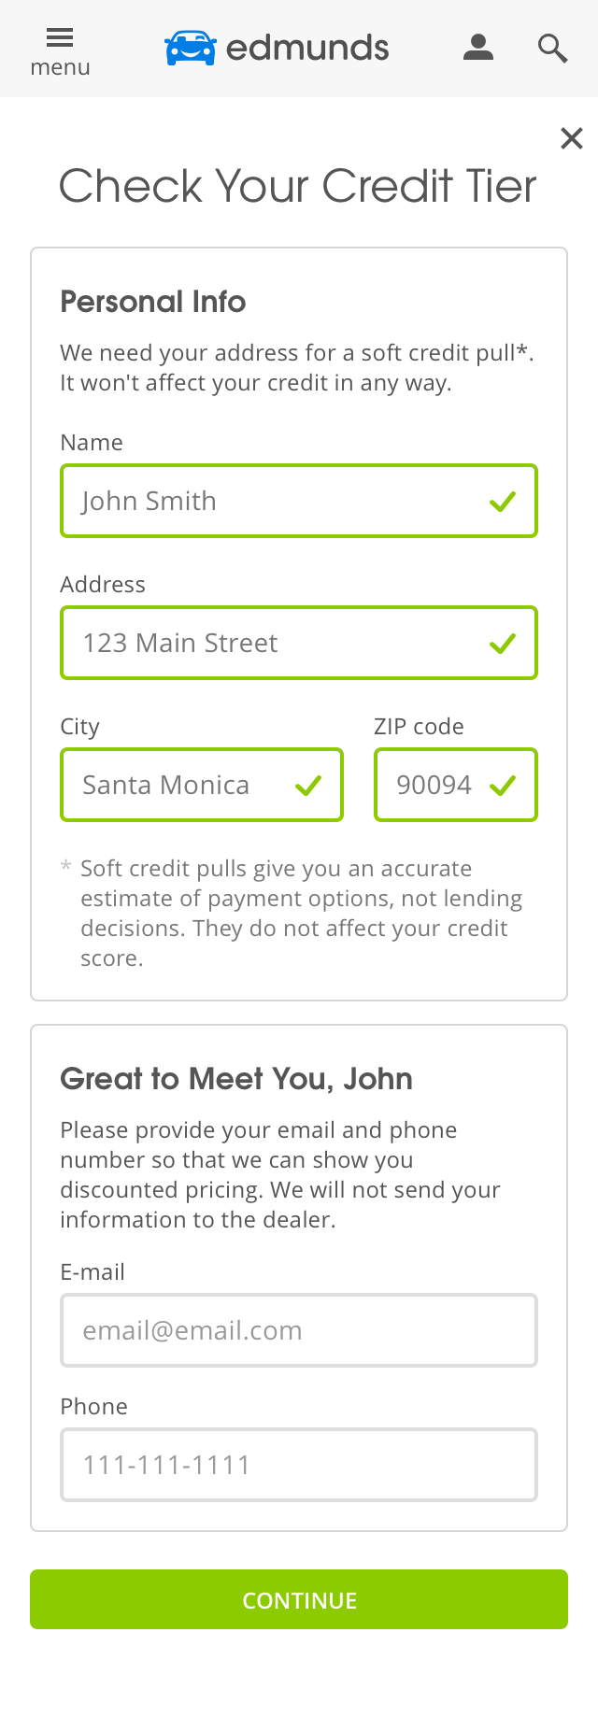
Task: Click the checkmark in City field
Action: coord(308,786)
